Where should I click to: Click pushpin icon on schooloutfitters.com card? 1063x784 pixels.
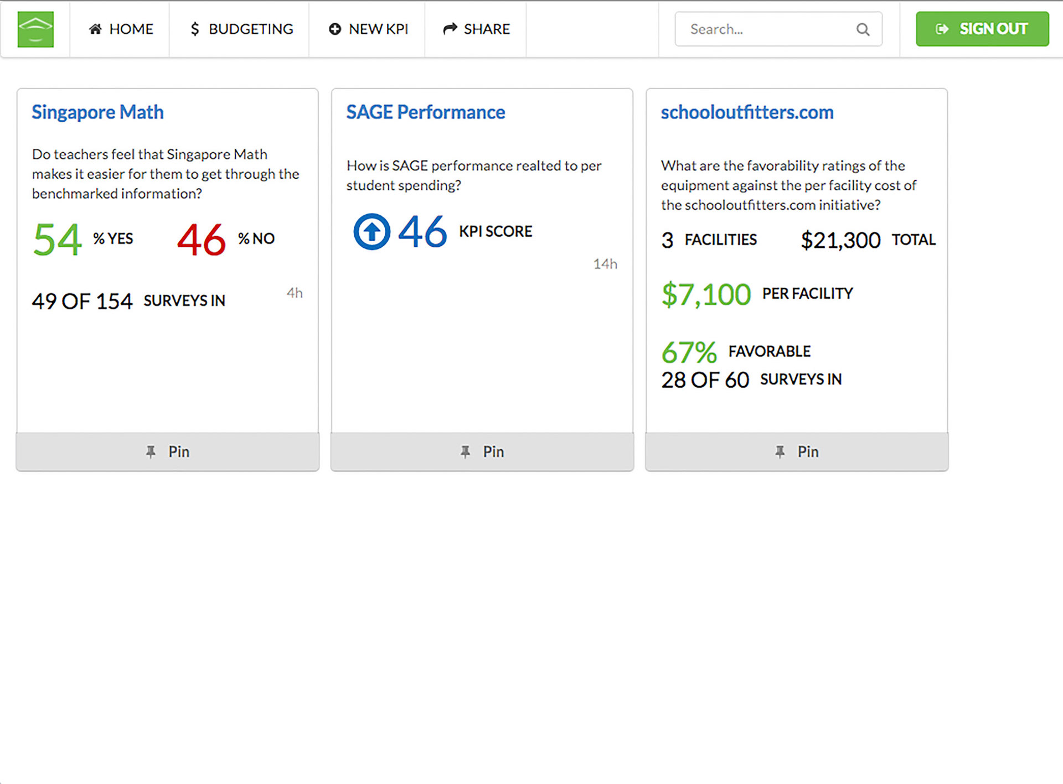pos(780,452)
